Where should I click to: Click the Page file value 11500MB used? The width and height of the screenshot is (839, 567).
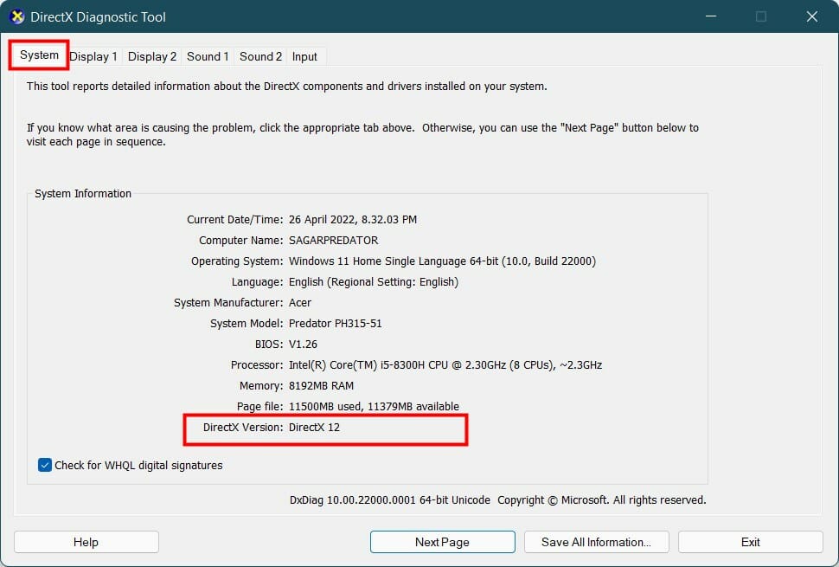pos(374,406)
